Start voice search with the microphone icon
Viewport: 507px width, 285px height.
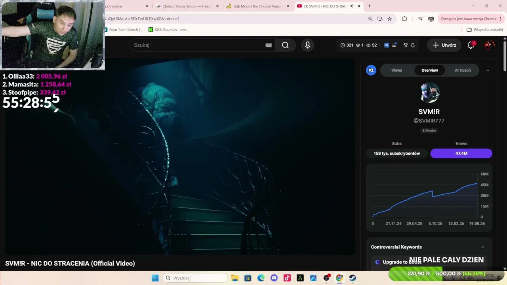coord(307,45)
